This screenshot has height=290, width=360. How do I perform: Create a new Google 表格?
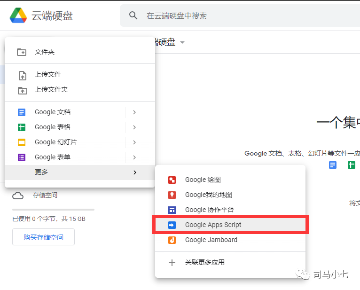(65, 127)
